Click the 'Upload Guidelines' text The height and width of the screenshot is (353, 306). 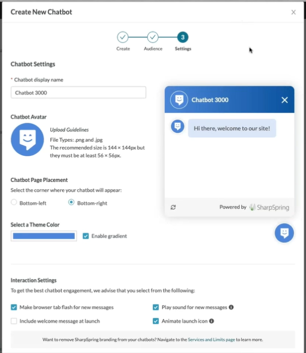(69, 130)
